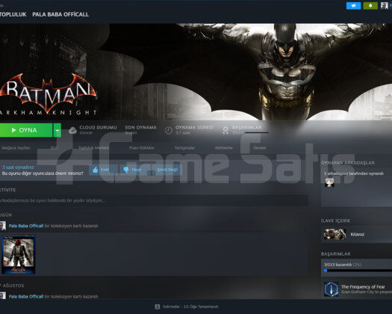Open the PALA BABA OFFİCALL menu
This screenshot has height=314, width=392.
point(60,14)
